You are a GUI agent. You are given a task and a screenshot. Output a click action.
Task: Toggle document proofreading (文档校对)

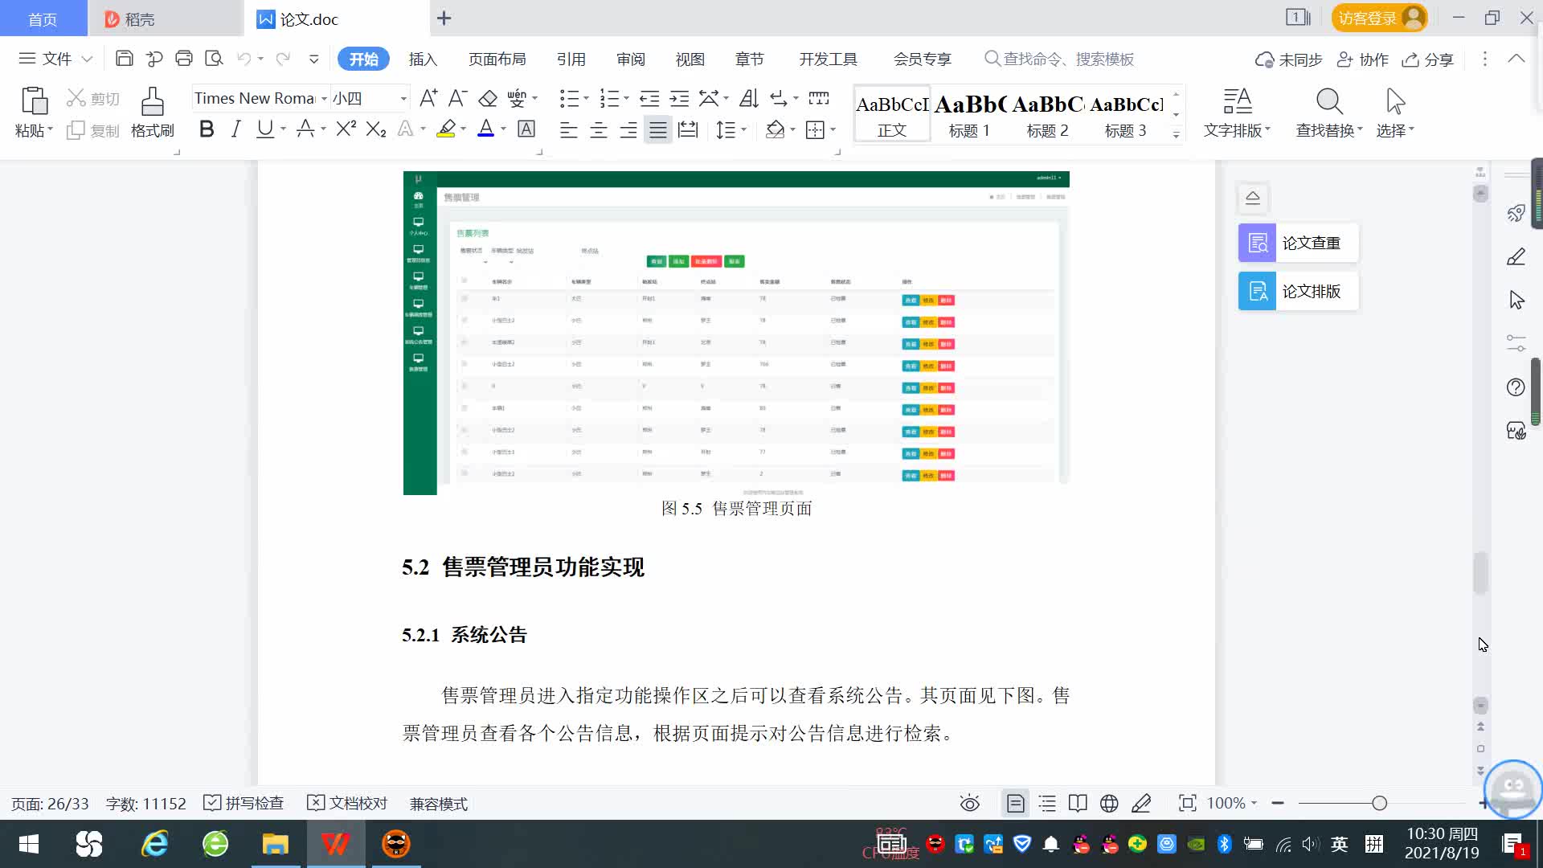[348, 804]
